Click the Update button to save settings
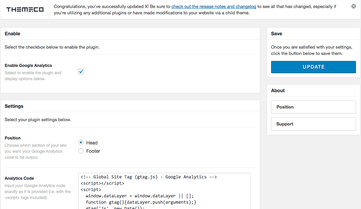The image size is (361, 209). (313, 67)
